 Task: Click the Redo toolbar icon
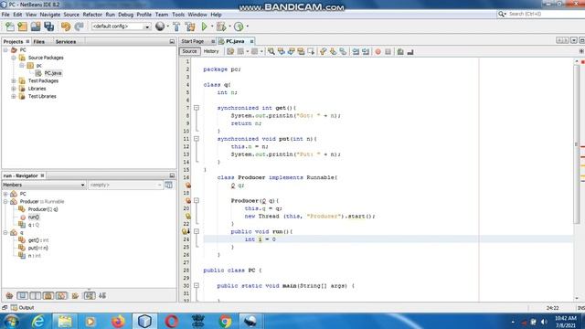pos(79,27)
